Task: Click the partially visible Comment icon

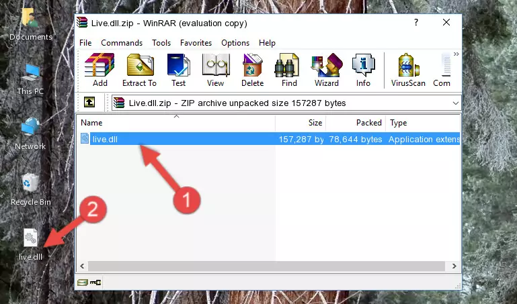Action: [x=442, y=70]
